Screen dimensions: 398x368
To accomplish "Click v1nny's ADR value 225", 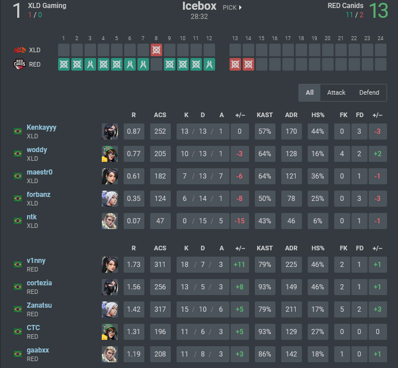I will pos(292,264).
